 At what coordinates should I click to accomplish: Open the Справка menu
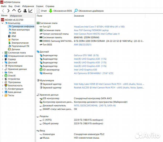50,6
